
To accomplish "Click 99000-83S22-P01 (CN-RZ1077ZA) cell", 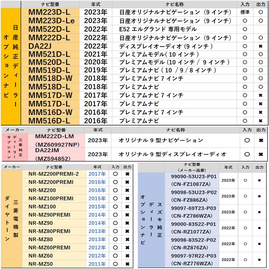I will click(x=192, y=228).
